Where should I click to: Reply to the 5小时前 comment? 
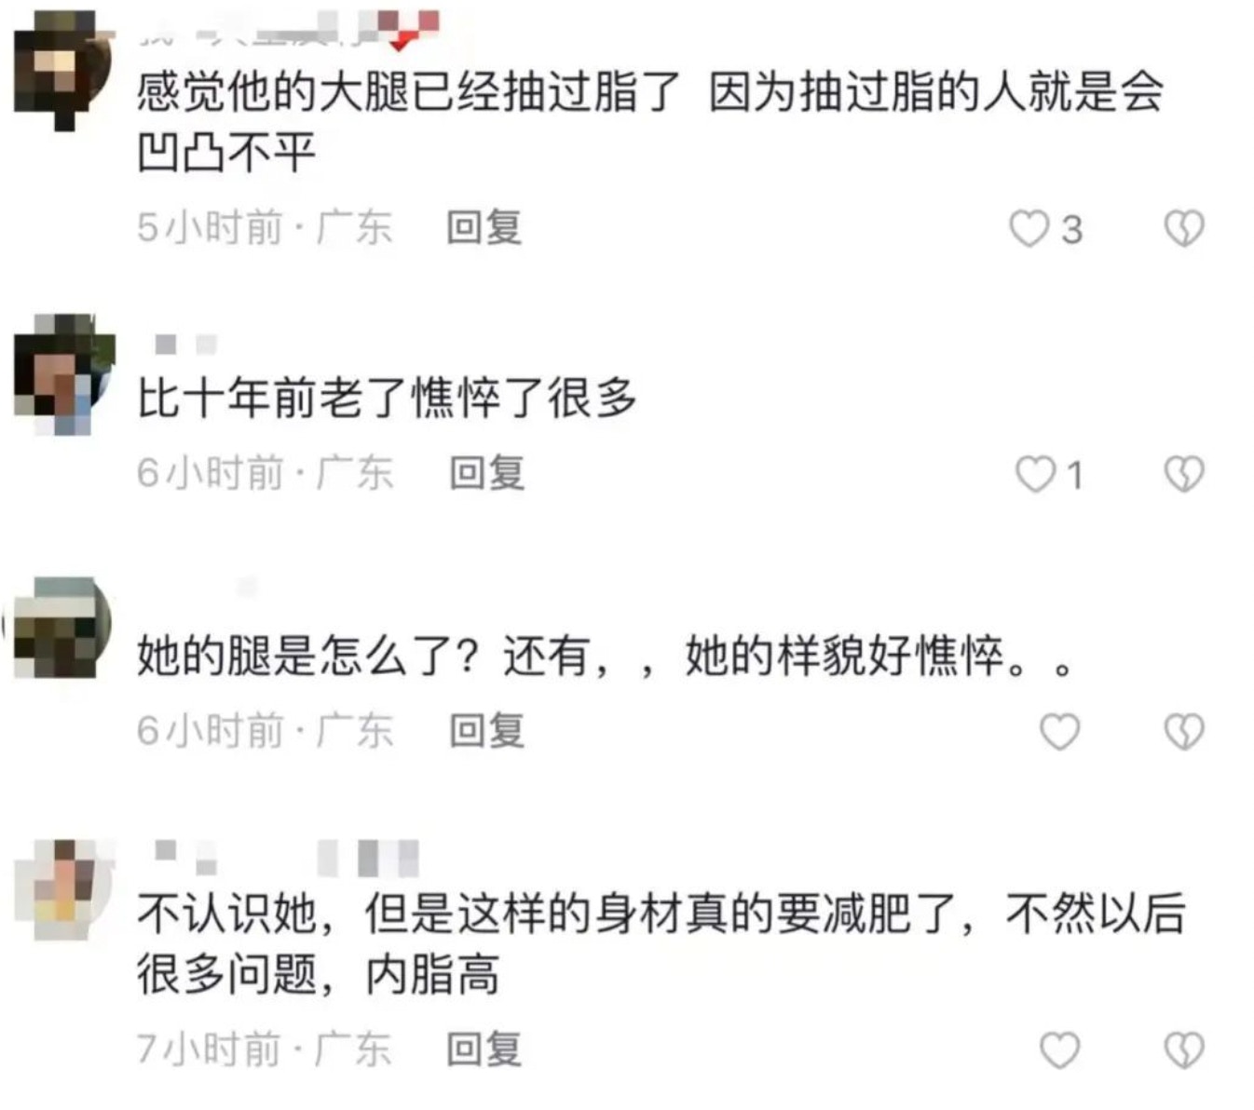coord(484,227)
